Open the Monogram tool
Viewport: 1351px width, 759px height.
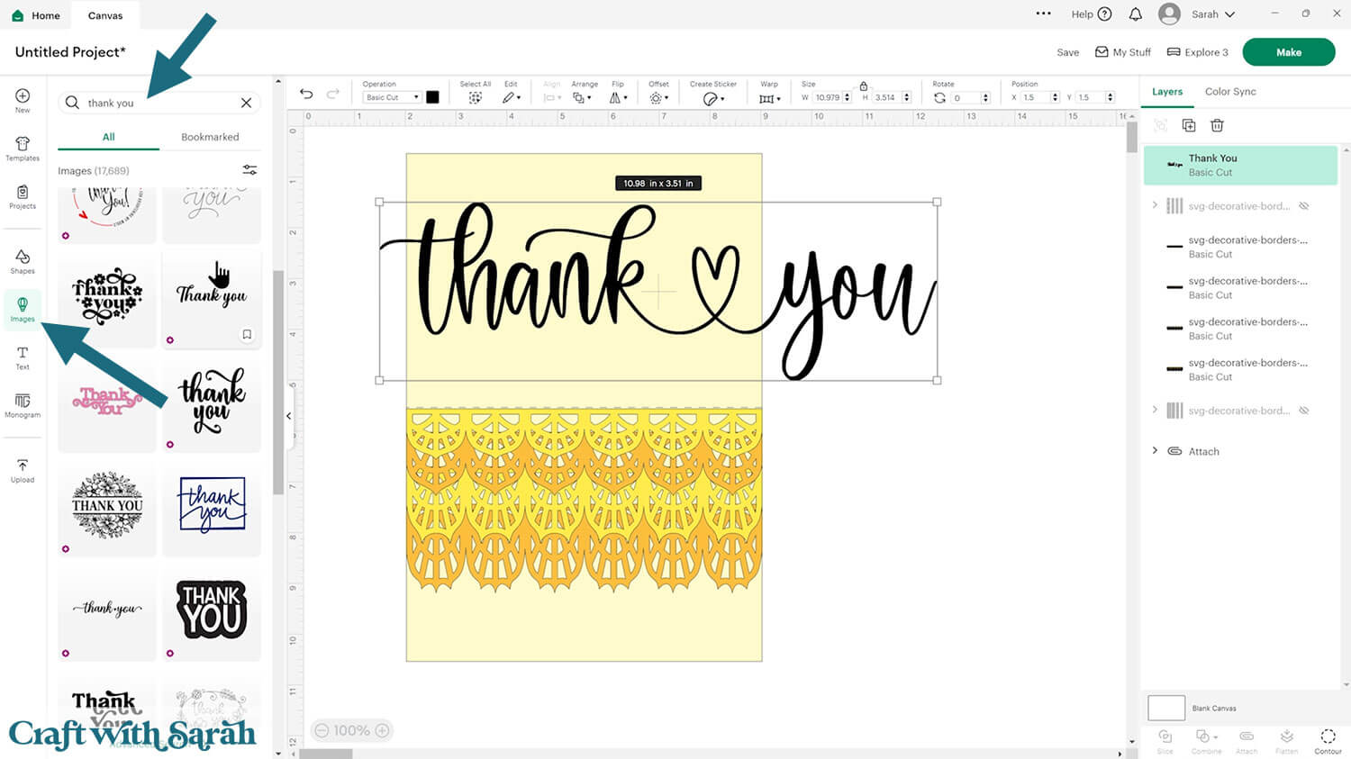tap(23, 405)
